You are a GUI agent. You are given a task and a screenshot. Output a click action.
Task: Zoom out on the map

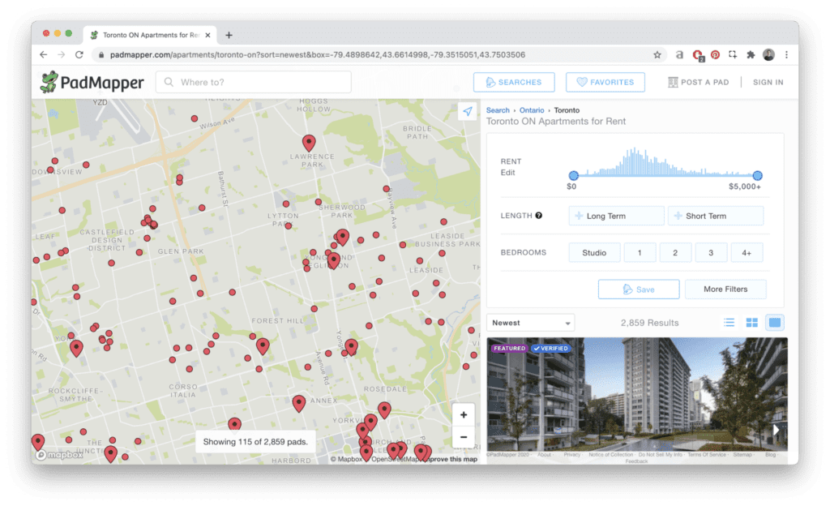tap(464, 437)
